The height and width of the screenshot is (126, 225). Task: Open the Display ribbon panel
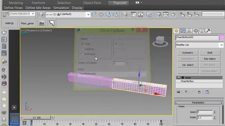(77, 8)
